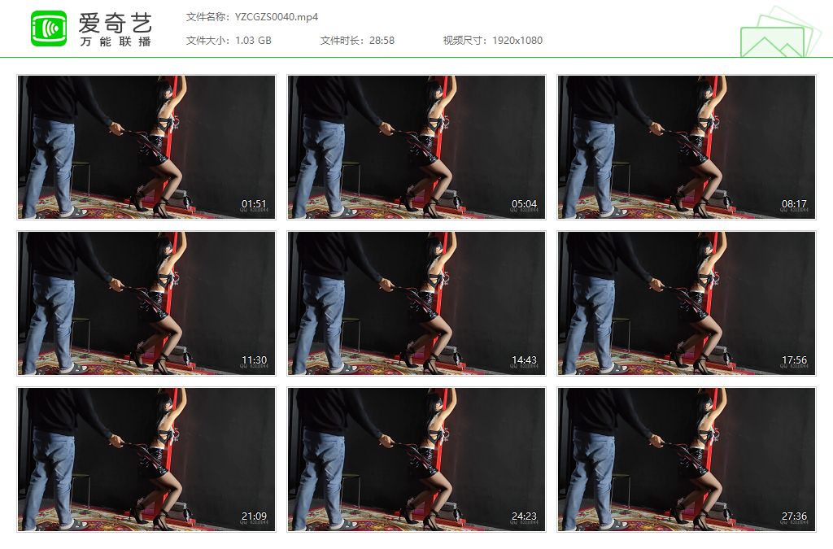Click the 文件名称 label in header
Screen dimensions: 833x549
pos(207,16)
